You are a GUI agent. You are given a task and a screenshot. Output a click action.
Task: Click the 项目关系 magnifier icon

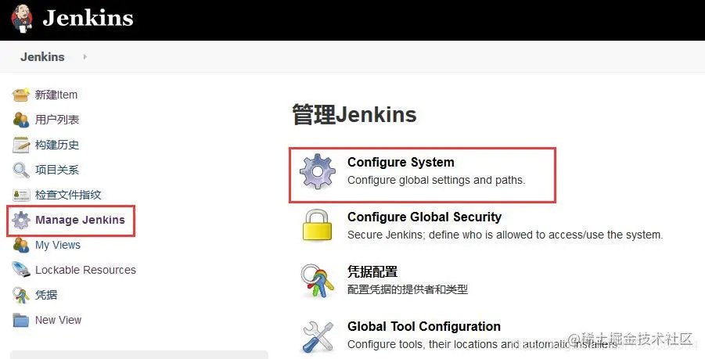coord(20,171)
